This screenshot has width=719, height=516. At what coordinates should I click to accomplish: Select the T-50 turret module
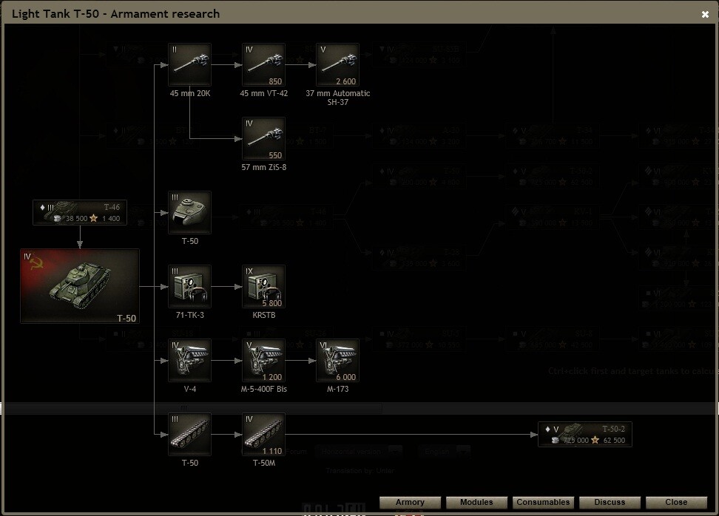tap(190, 213)
